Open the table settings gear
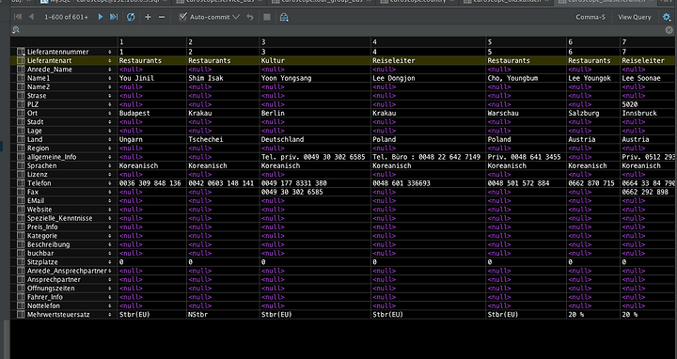This screenshot has height=359, width=677. coord(667,17)
